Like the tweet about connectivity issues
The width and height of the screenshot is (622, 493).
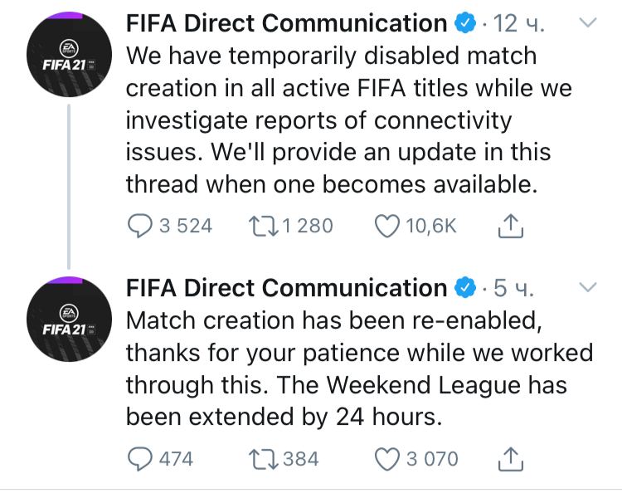[x=388, y=225]
